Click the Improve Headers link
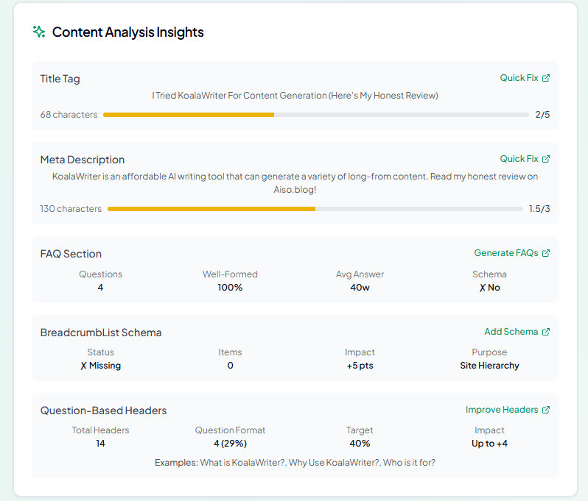The height and width of the screenshot is (501, 588). point(508,410)
